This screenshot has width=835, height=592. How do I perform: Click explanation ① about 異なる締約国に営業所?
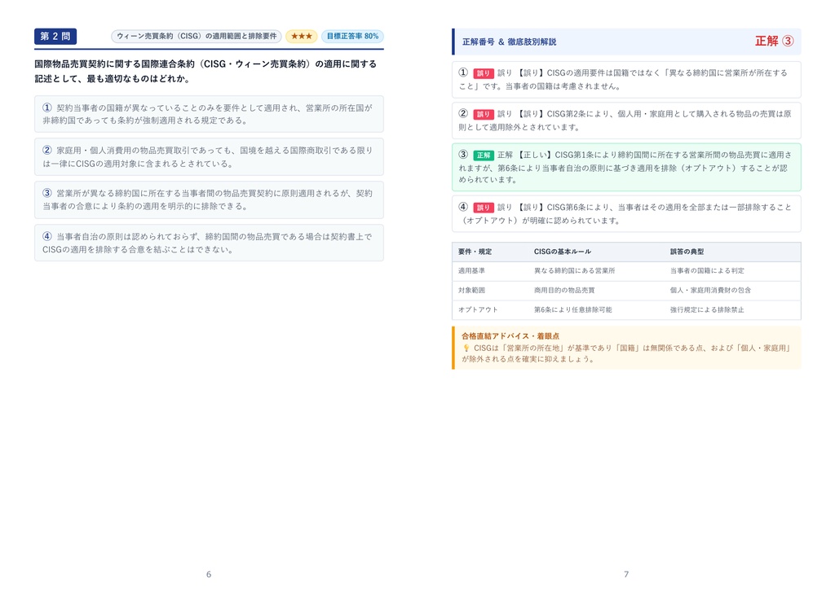click(x=626, y=79)
